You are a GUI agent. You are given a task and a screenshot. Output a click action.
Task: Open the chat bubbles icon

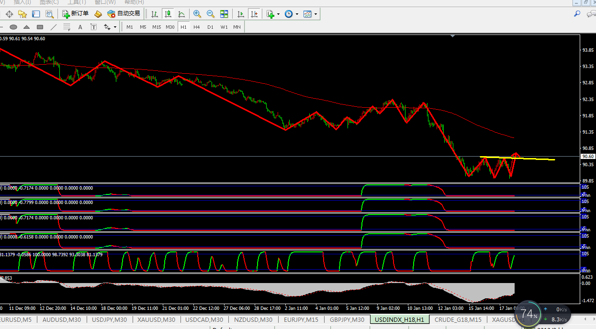tap(591, 14)
